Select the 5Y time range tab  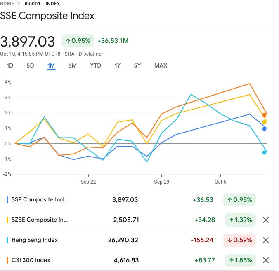pos(137,66)
